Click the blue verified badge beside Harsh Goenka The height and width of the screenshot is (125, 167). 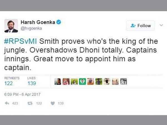(59, 22)
